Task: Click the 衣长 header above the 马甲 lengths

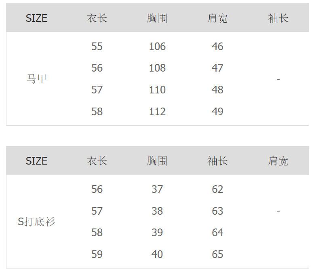Action: click(x=97, y=18)
